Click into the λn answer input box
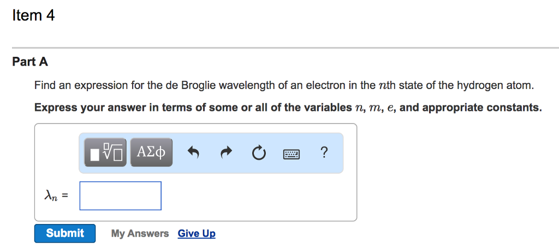The height and width of the screenshot is (248, 559). (120, 196)
